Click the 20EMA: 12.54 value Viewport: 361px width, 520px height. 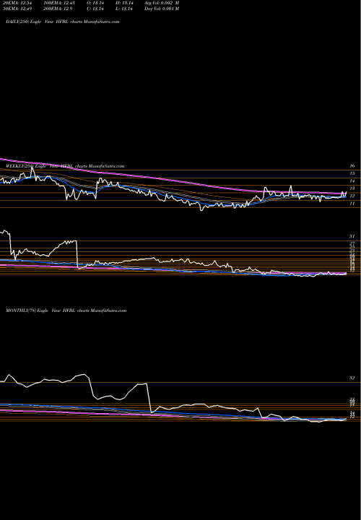pyautogui.click(x=16, y=3)
